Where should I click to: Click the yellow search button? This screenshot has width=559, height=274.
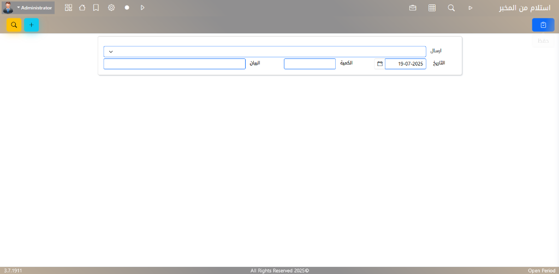pyautogui.click(x=14, y=25)
